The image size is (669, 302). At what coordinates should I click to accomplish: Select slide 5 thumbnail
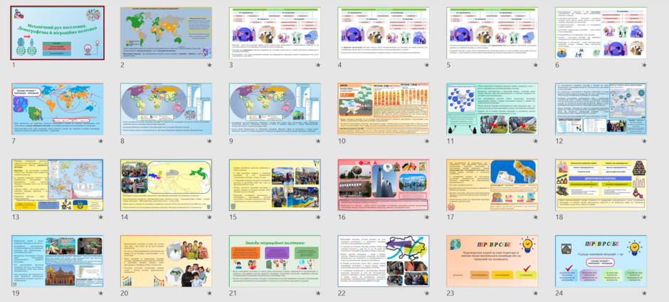click(492, 33)
